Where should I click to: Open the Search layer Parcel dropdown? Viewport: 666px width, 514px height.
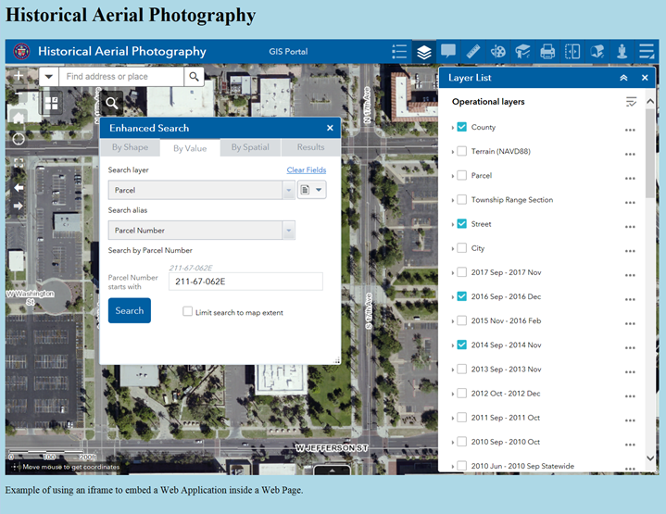[201, 190]
